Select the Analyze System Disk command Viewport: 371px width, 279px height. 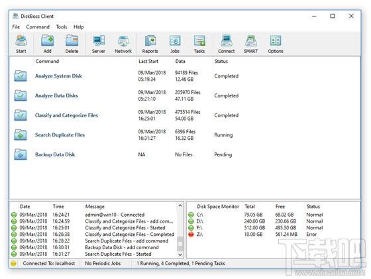(58, 76)
